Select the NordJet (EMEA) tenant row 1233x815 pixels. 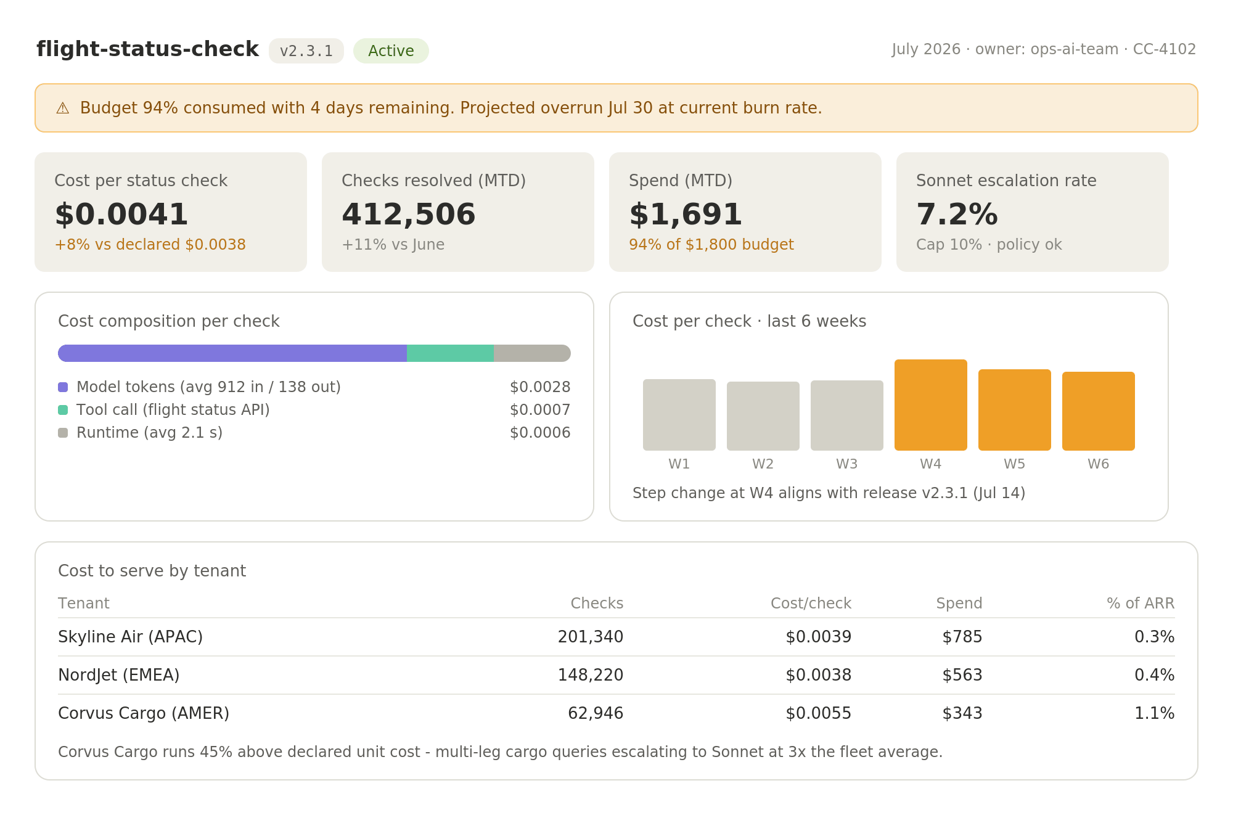616,675
